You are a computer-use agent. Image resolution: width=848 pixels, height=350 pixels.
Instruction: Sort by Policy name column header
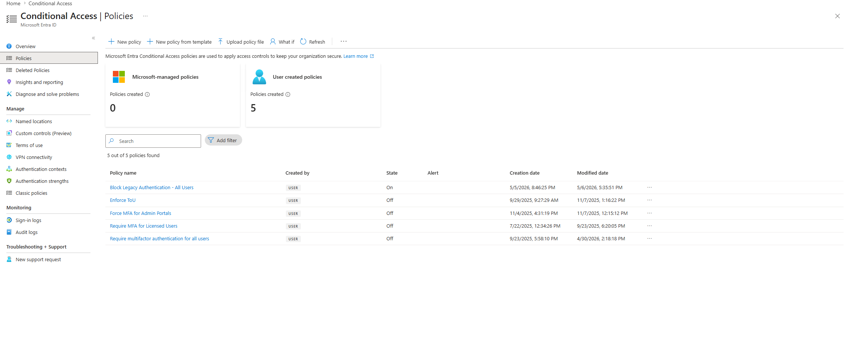click(123, 173)
